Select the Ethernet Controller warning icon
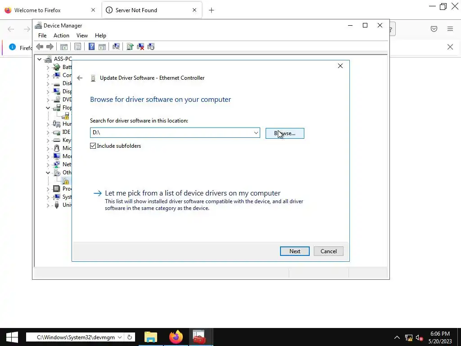The height and width of the screenshot is (346, 461). (x=66, y=181)
